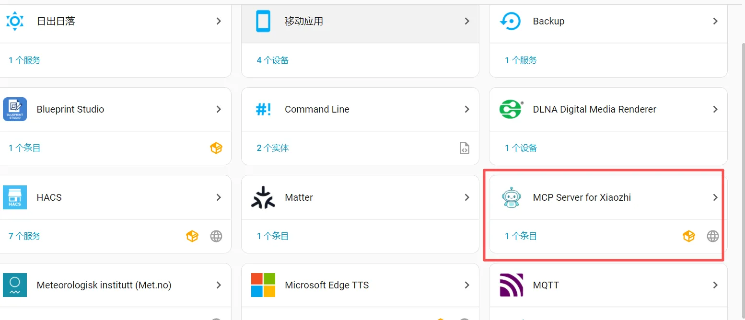This screenshot has height=320, width=745.
Task: Click the Command Line title text
Action: pos(317,109)
